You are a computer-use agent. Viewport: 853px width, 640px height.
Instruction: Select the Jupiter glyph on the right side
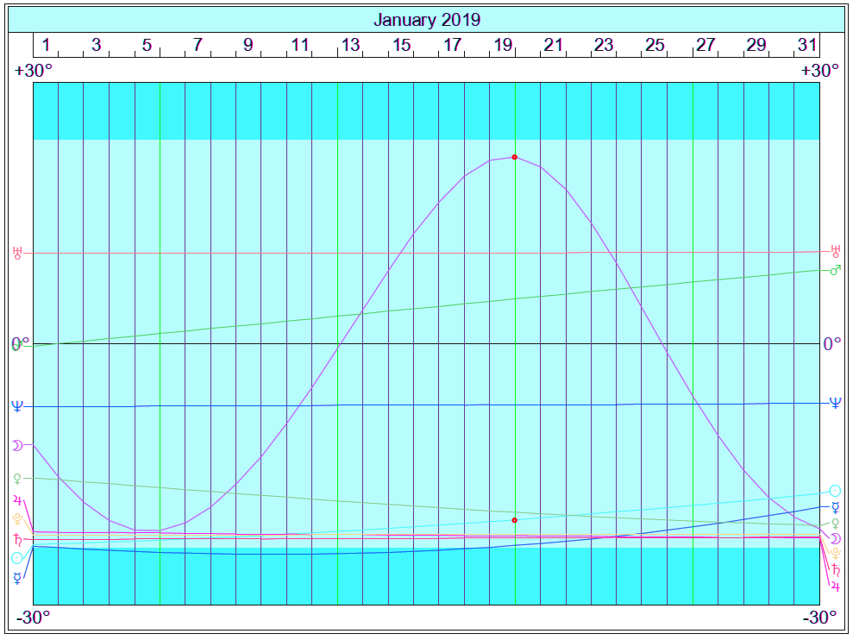(x=835, y=586)
